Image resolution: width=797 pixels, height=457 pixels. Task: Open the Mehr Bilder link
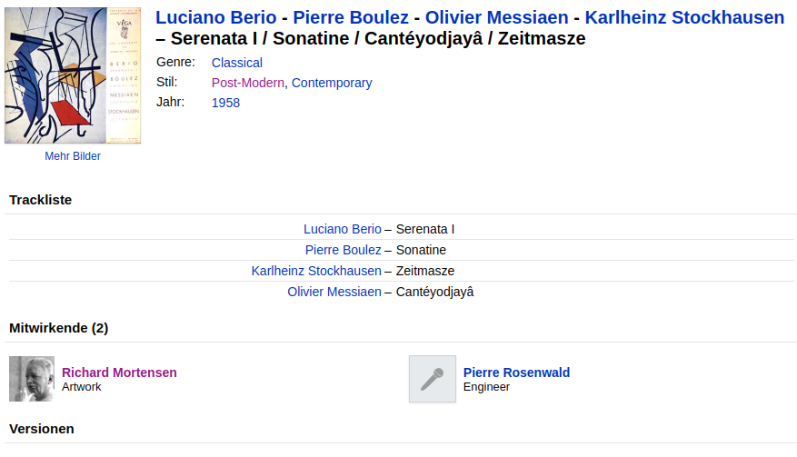point(73,156)
